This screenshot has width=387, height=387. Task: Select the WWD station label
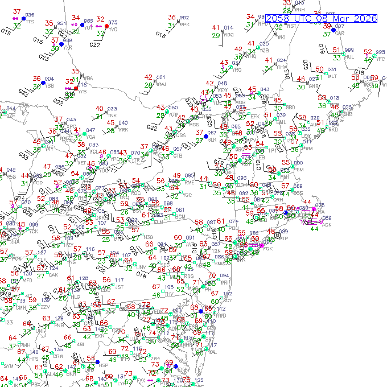(x=220, y=315)
